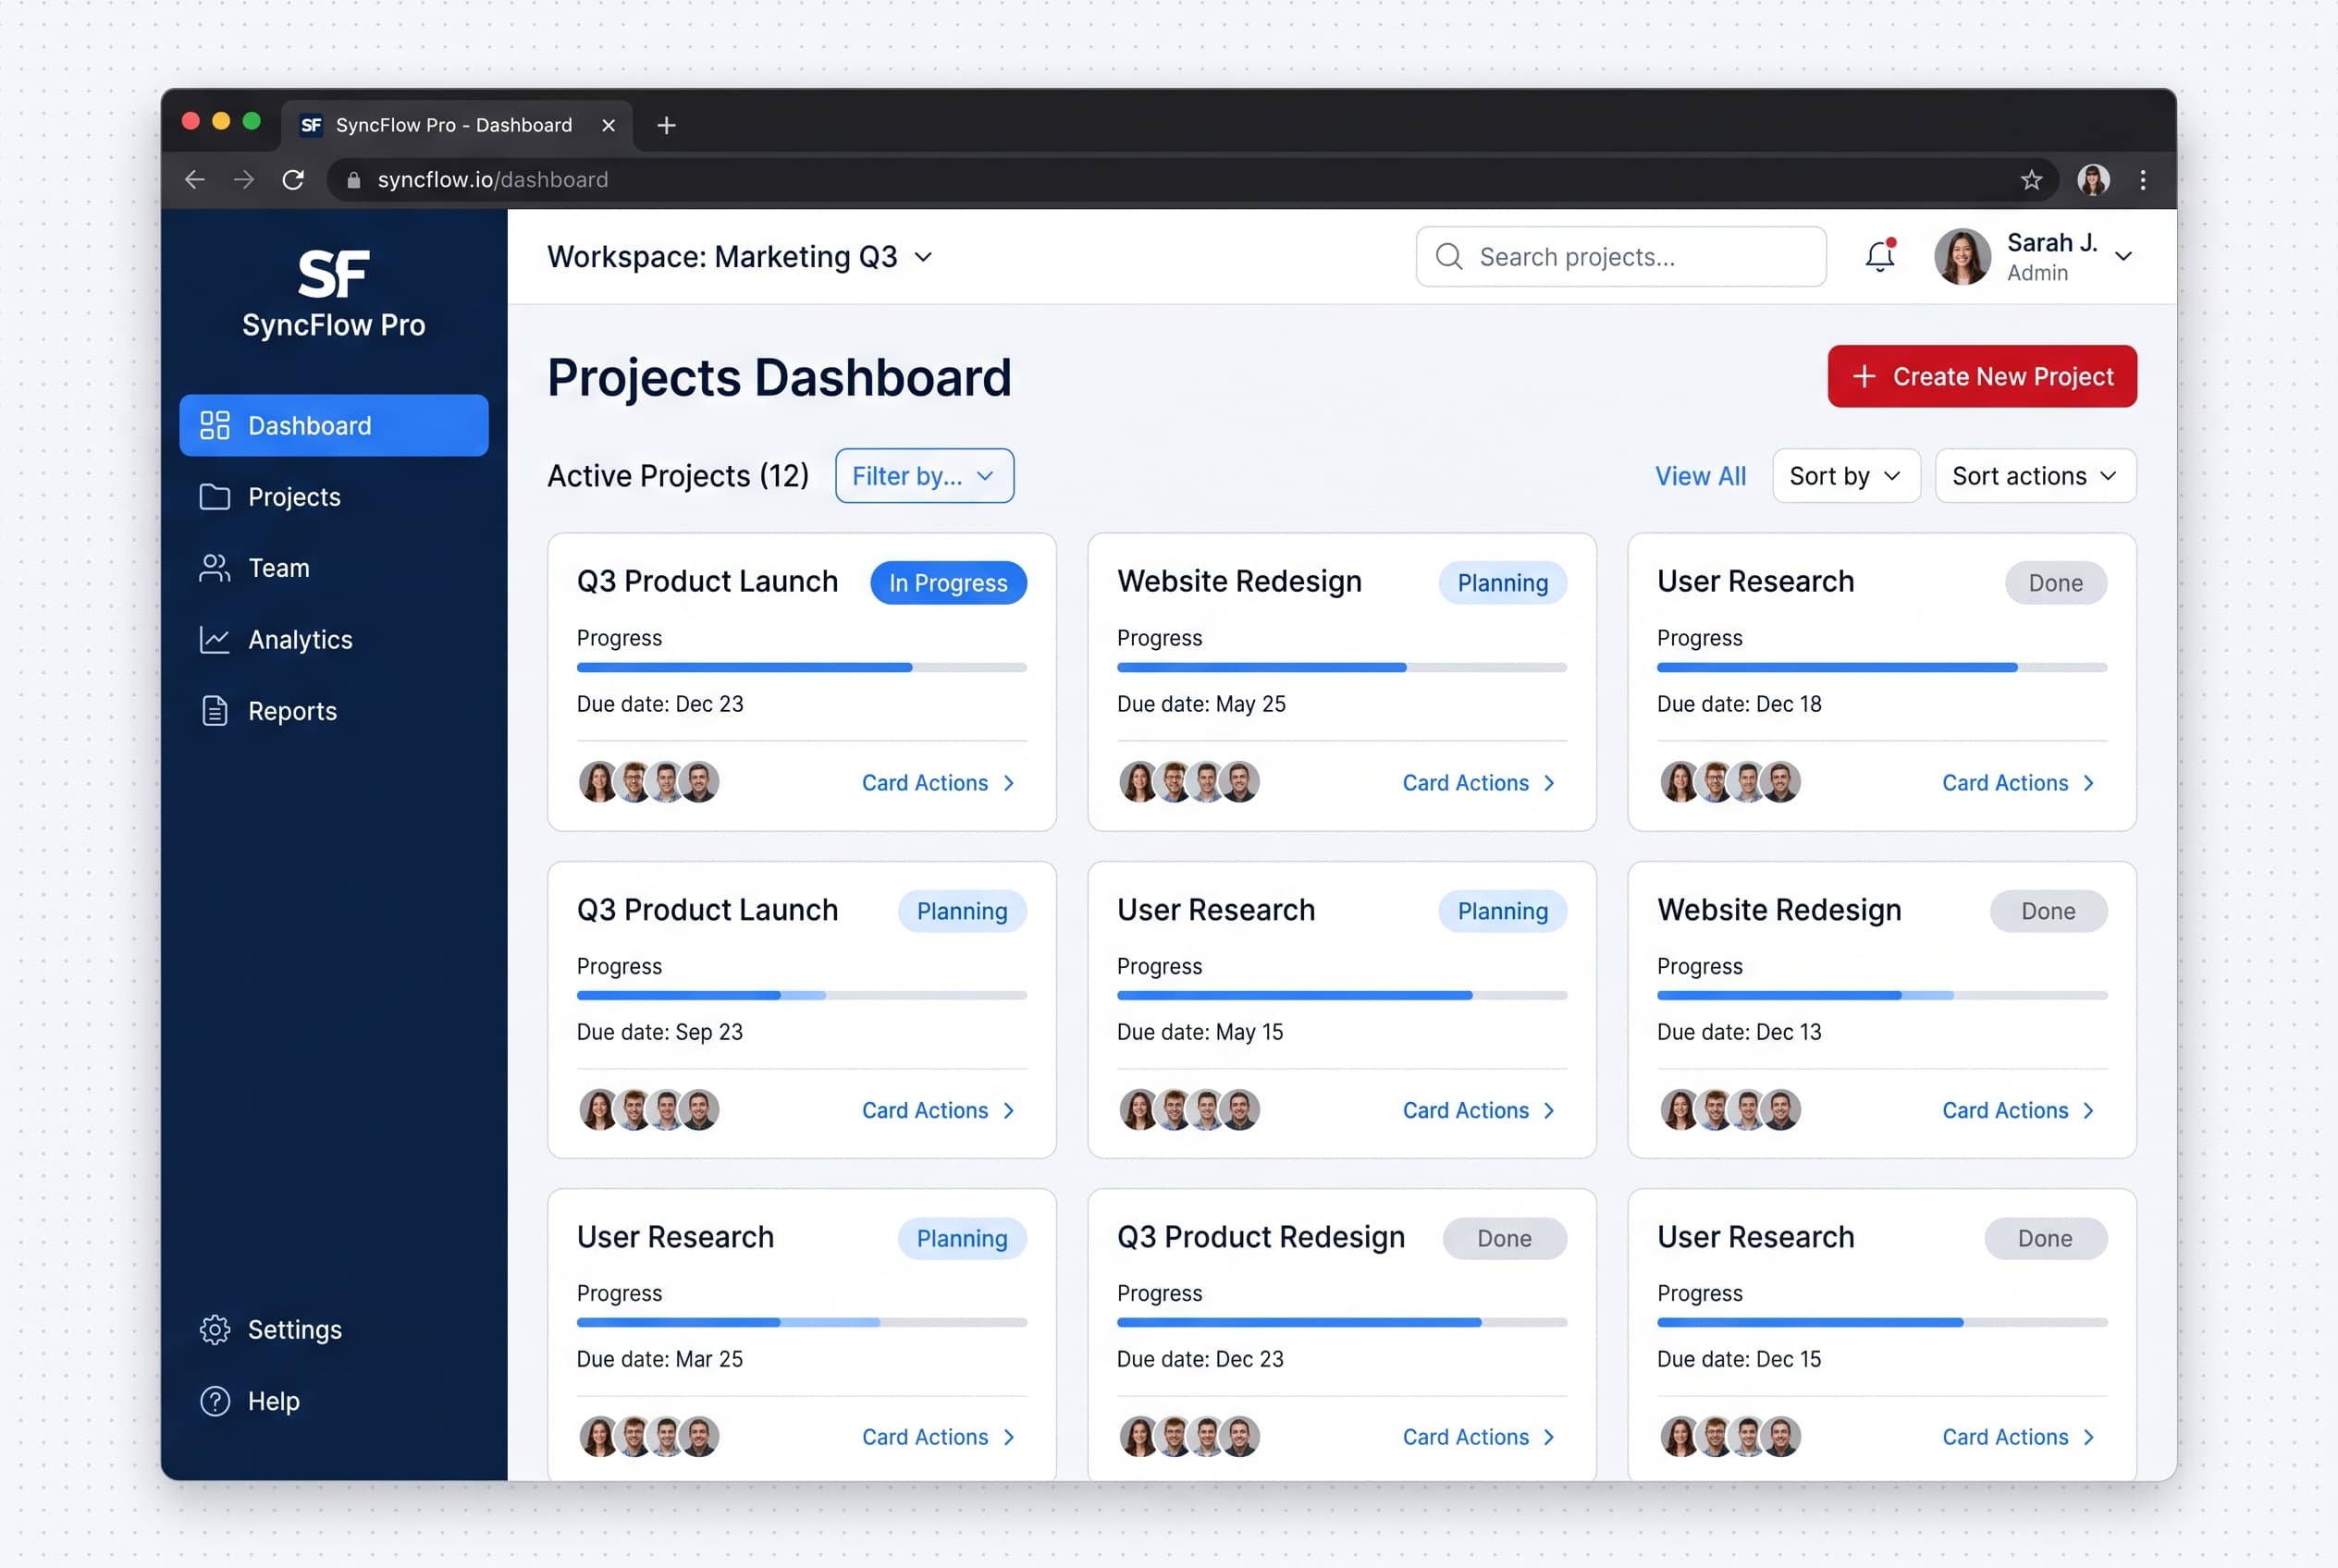Click progress bar on User Research due Dec 18
This screenshot has width=2338, height=1568.
pyautogui.click(x=1881, y=667)
